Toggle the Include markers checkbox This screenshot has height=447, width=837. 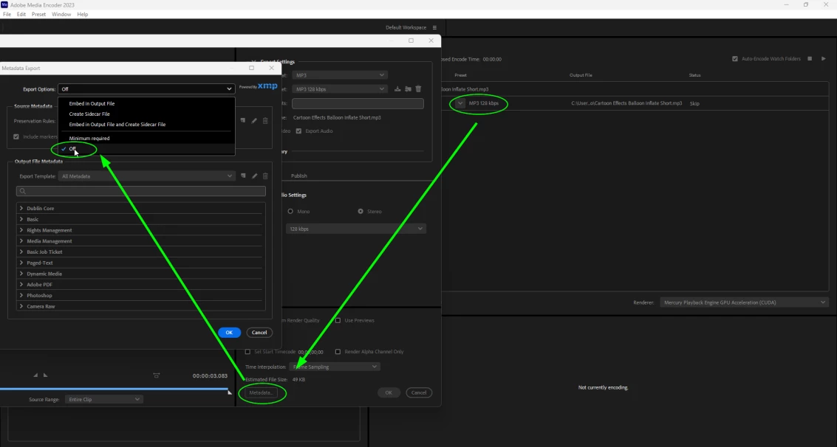(16, 137)
